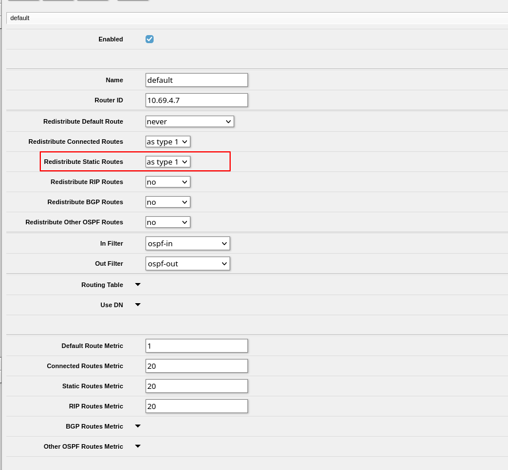Open the Redistribute Connected Routes dropdown
The height and width of the screenshot is (470, 508).
168,142
